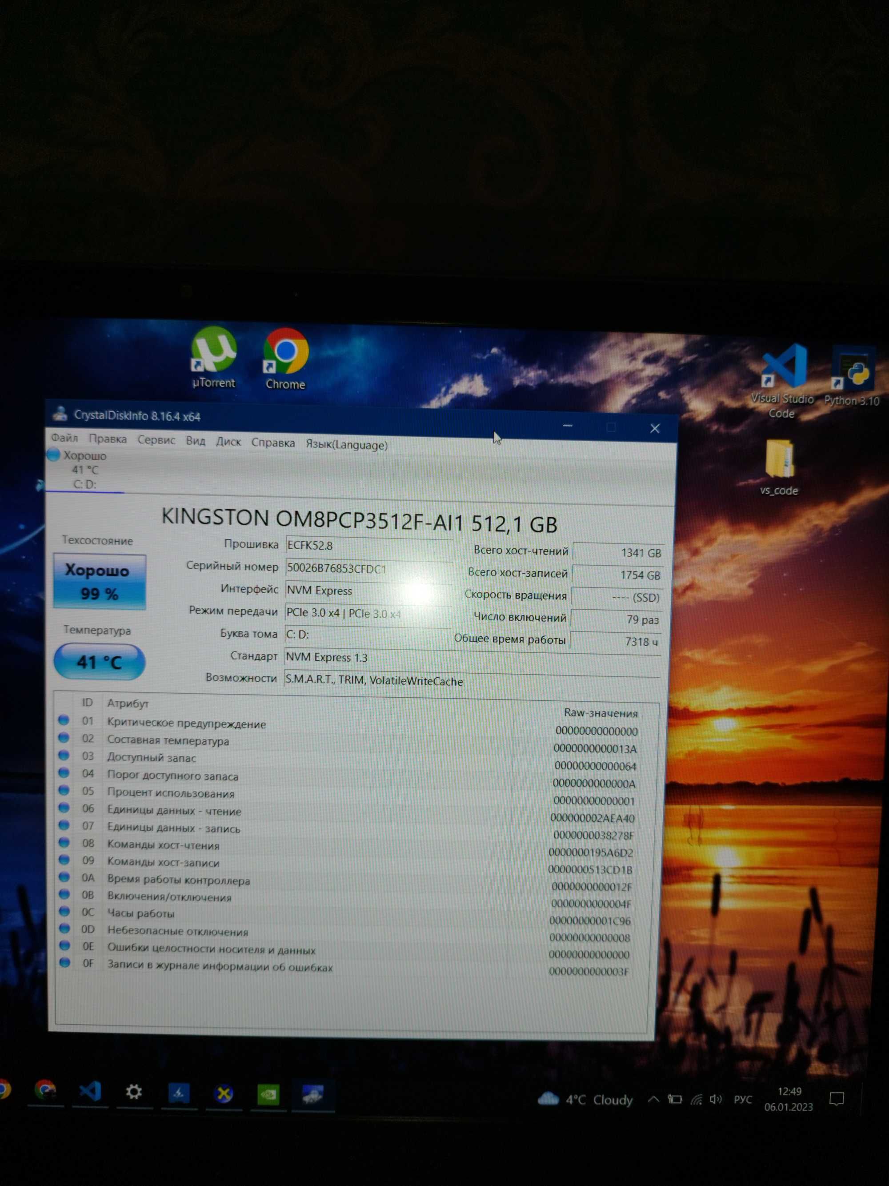Image resolution: width=889 pixels, height=1186 pixels.
Task: Open the Сервис menu
Action: pyautogui.click(x=156, y=440)
